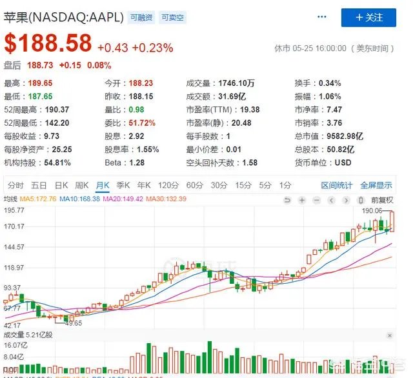
Task: Click the 机构持股 54.81% value
Action: 57,163
